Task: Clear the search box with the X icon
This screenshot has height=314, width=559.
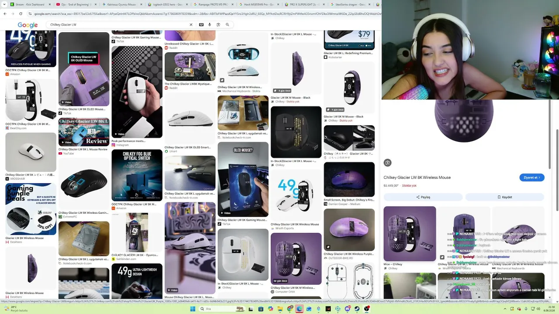Action: [191, 25]
